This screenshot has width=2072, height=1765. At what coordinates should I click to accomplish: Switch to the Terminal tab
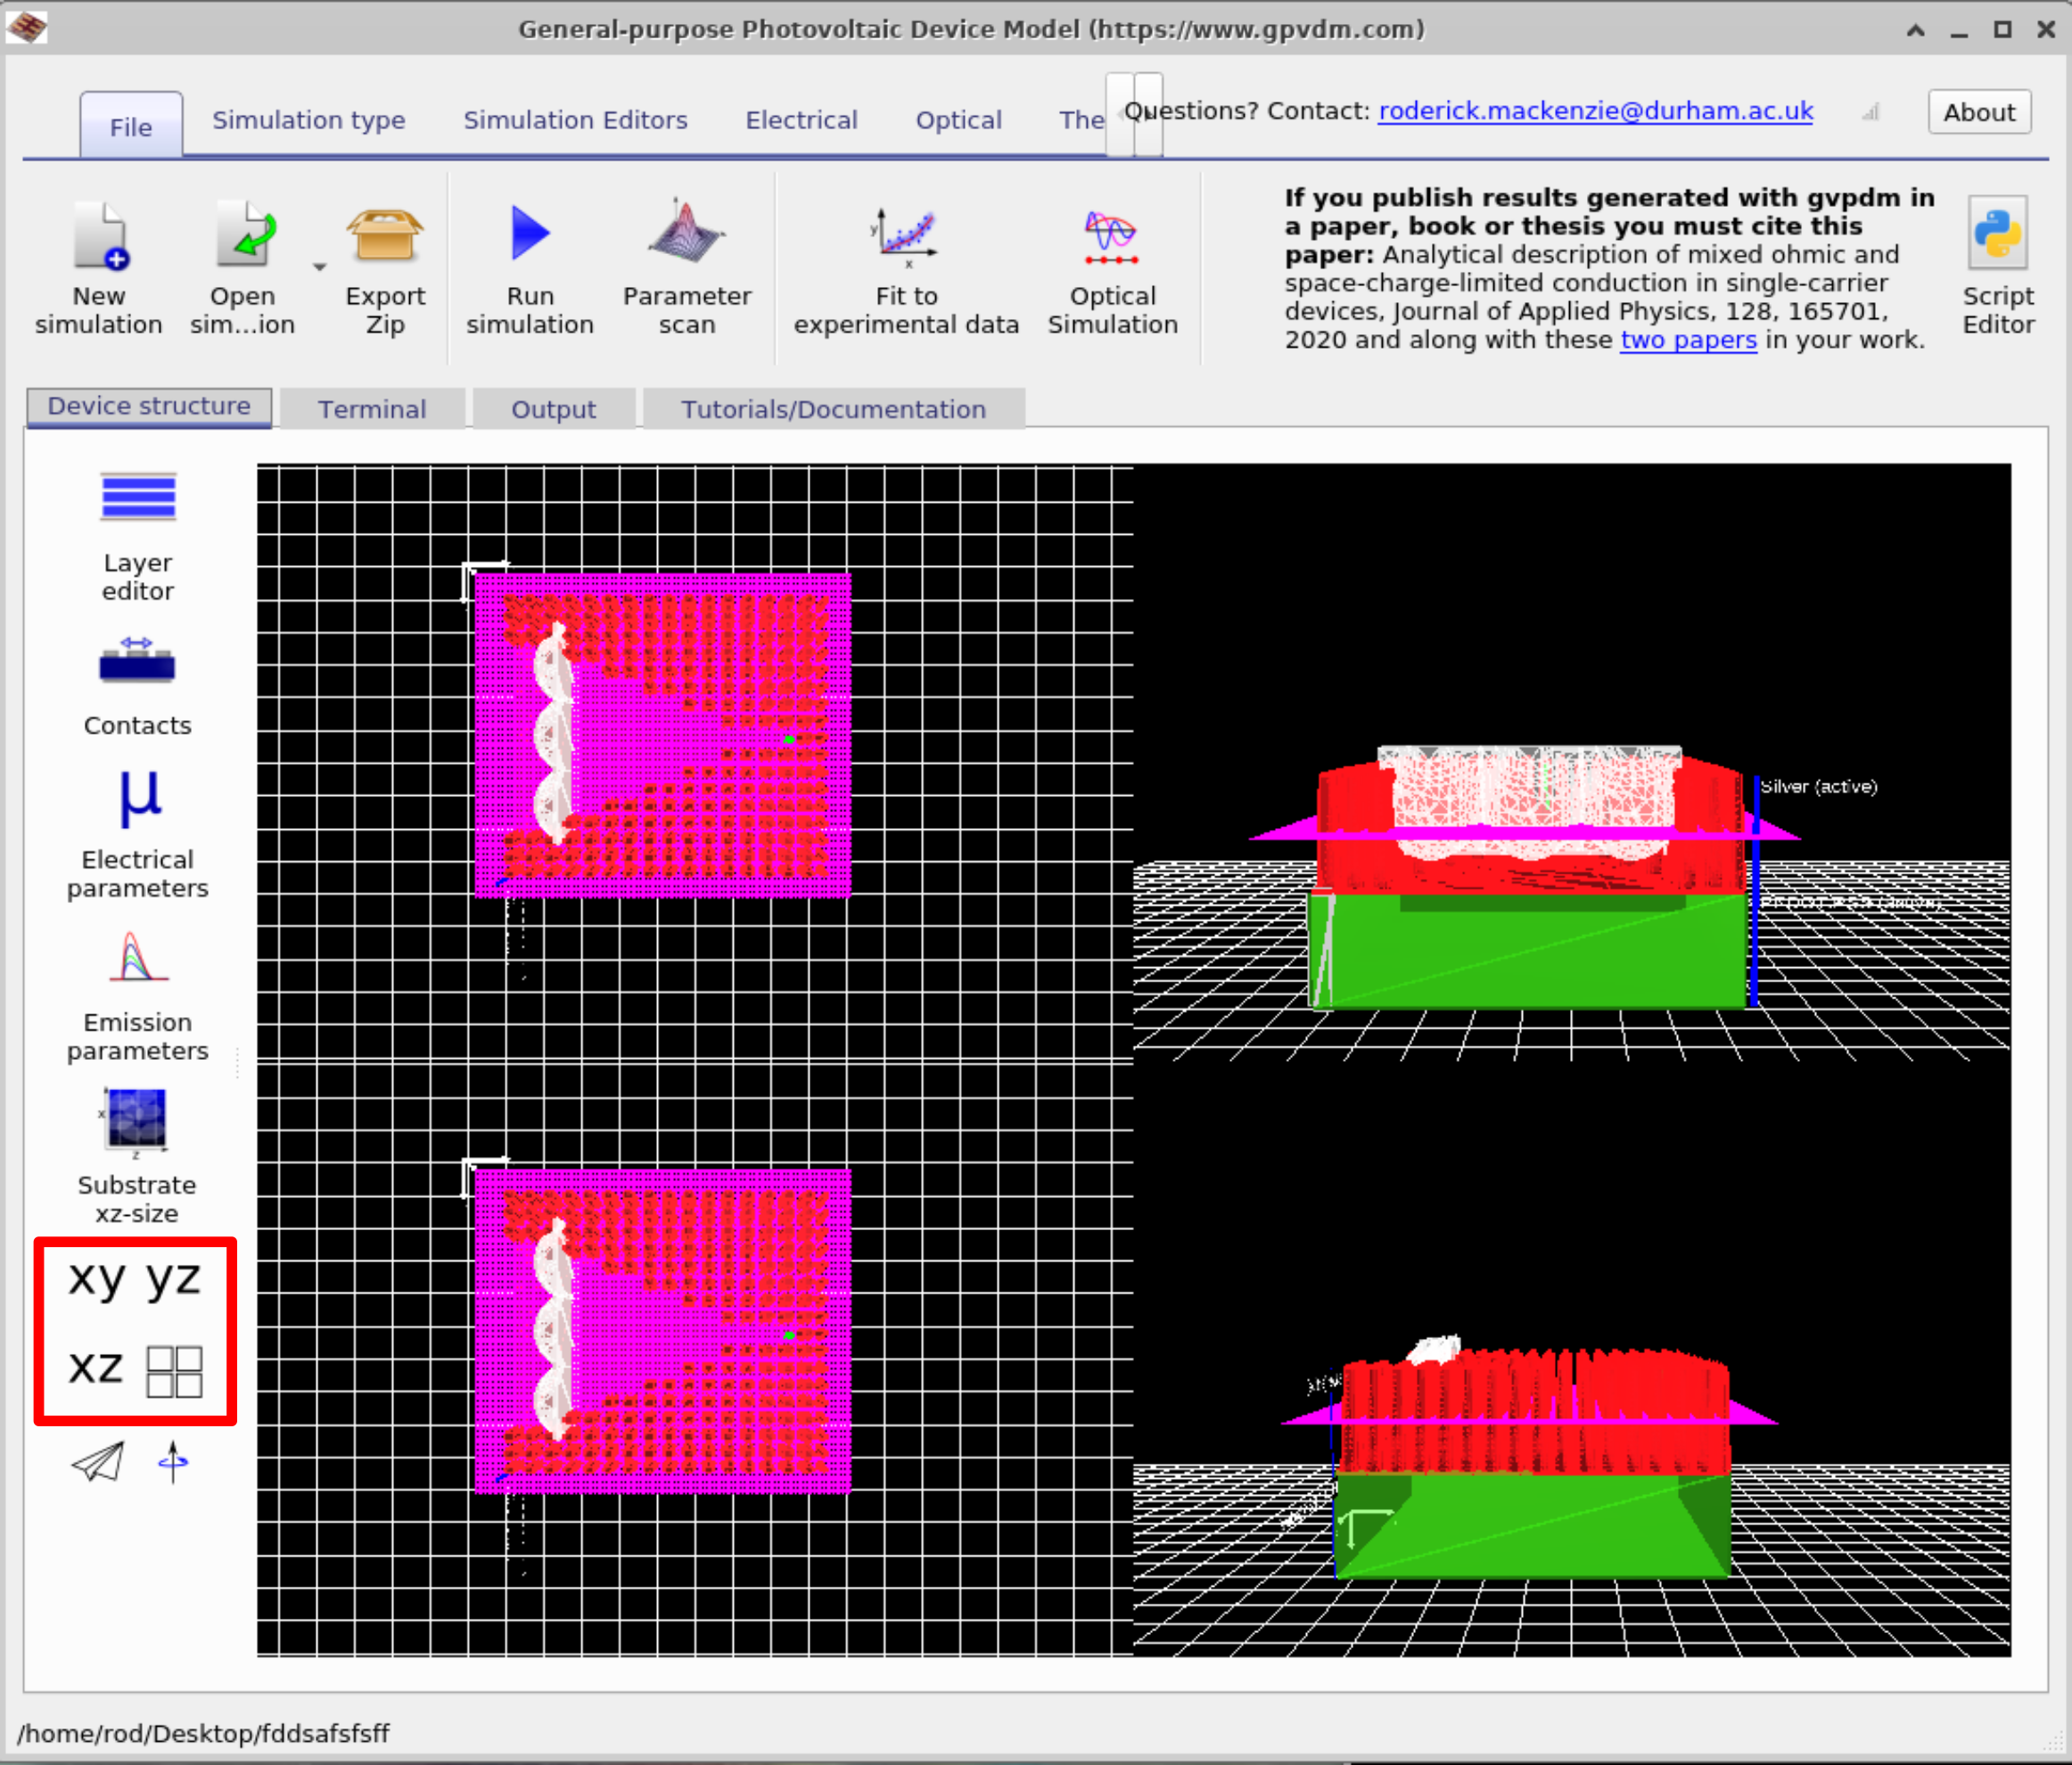372,409
